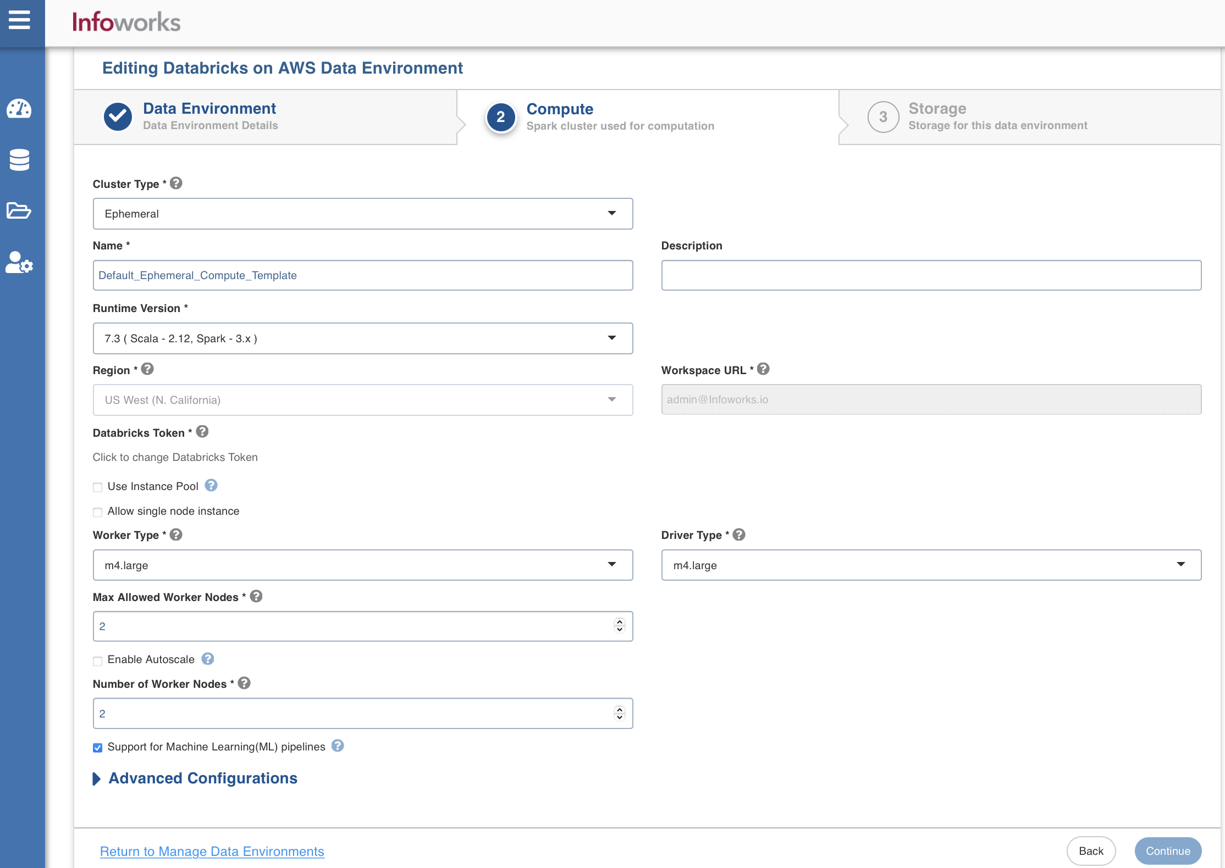The width and height of the screenshot is (1225, 868).
Task: Show help for Enable Autoscale
Action: [208, 659]
